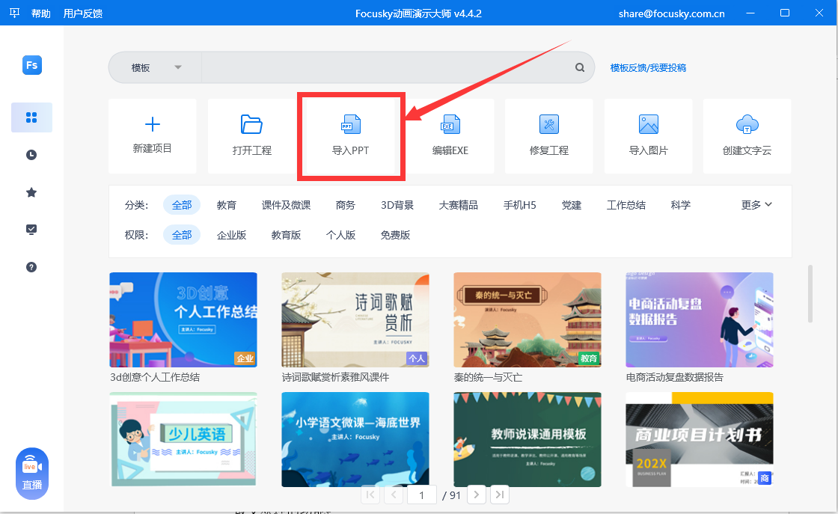This screenshot has width=838, height=514.
Task: Open the 帮助 menu
Action: (x=41, y=13)
